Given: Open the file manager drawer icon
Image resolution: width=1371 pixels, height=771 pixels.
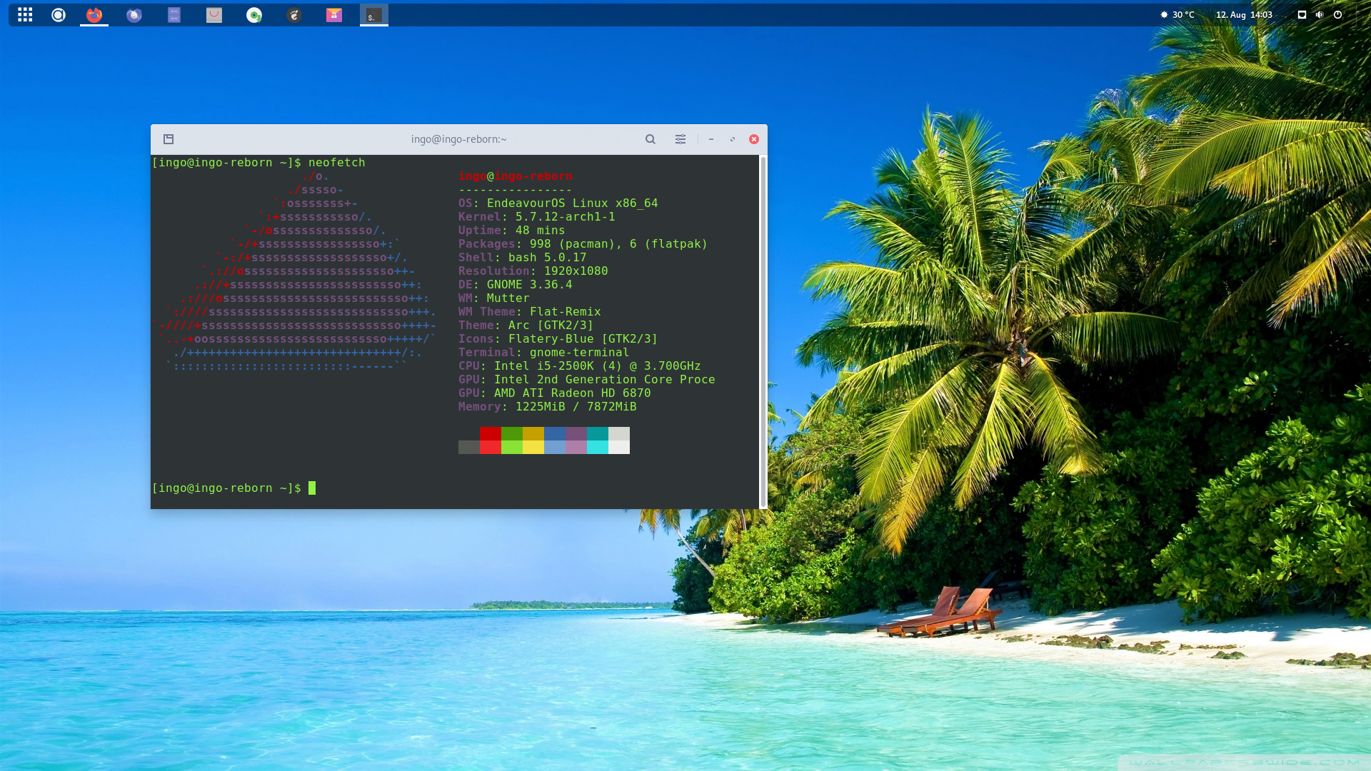Looking at the screenshot, I should click(x=174, y=15).
